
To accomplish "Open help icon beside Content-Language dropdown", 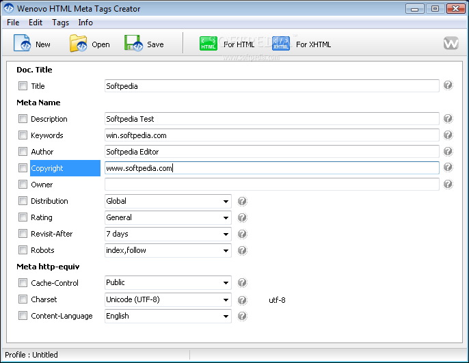I will click(242, 316).
